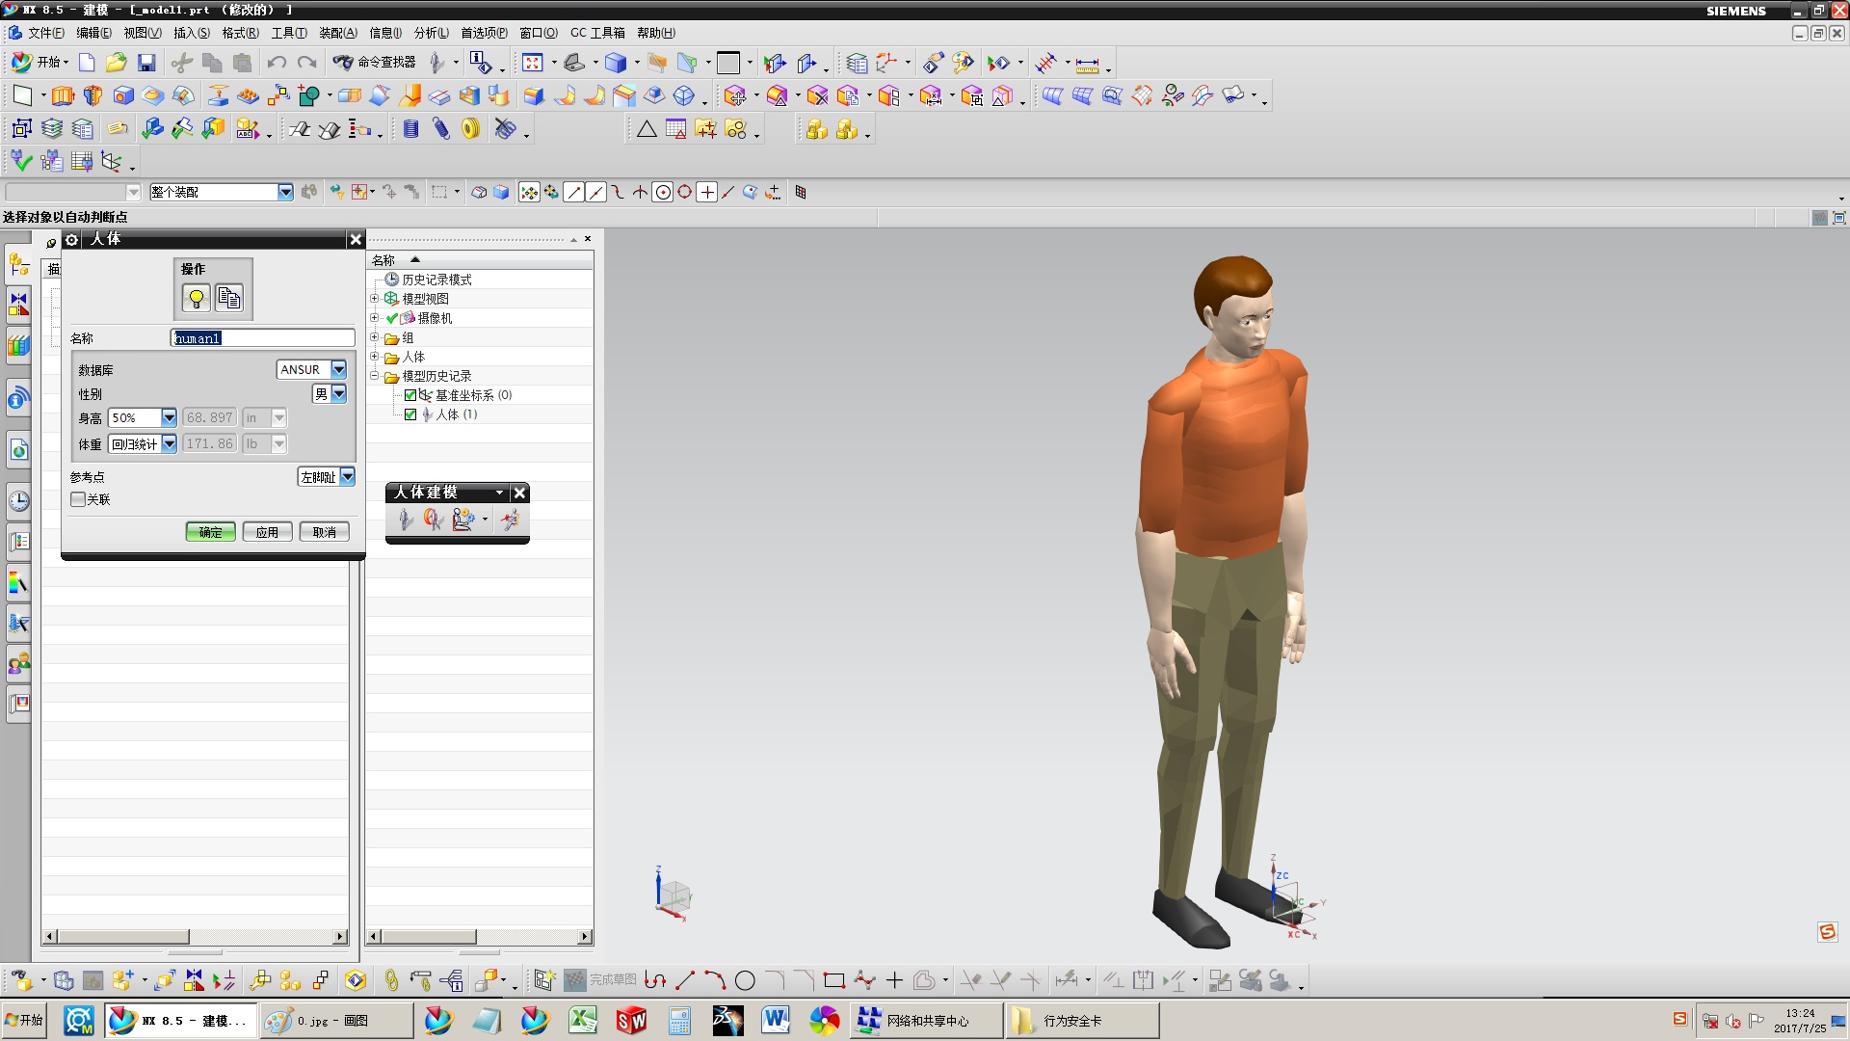Toggle the 基准坐标系 (0) checkbox
Image resolution: width=1850 pixels, height=1041 pixels.
[x=410, y=395]
